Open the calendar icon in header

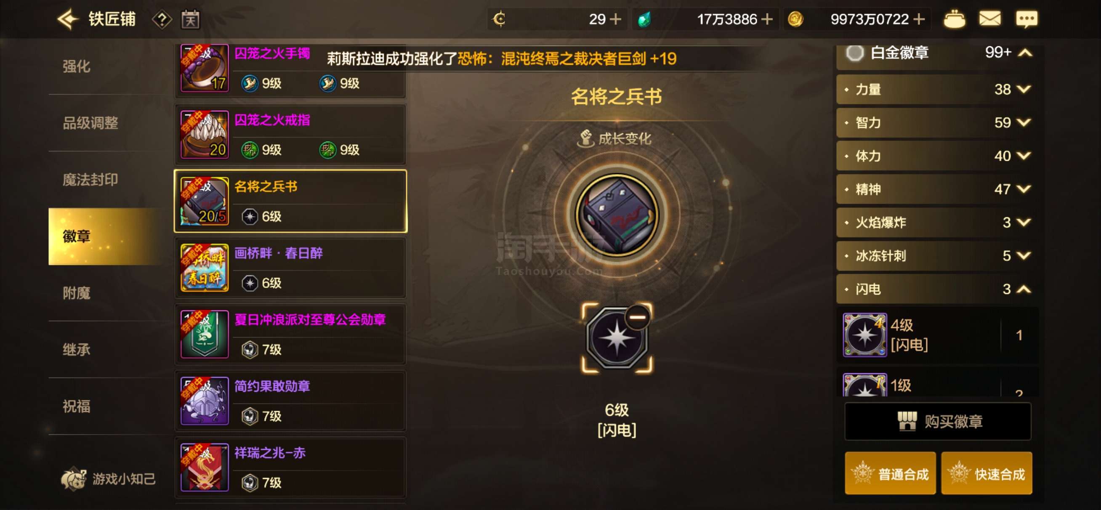pyautogui.click(x=190, y=19)
